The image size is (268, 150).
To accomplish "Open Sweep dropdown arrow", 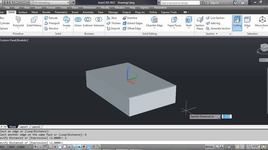I will tap(67, 28).
